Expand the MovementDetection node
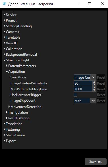108x167 pixels. [9, 107]
